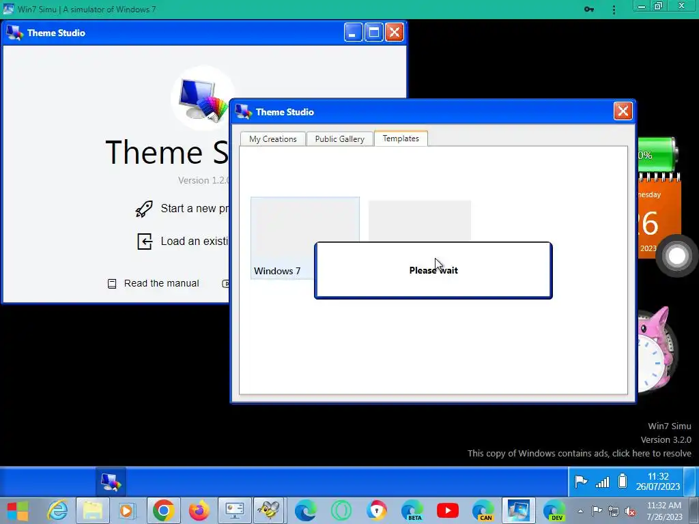699x524 pixels.
Task: Click the ads notice 'click here to resolve'
Action: coord(579,453)
